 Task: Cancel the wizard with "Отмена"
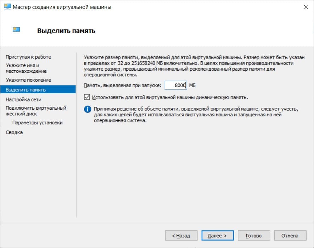pos(290,235)
